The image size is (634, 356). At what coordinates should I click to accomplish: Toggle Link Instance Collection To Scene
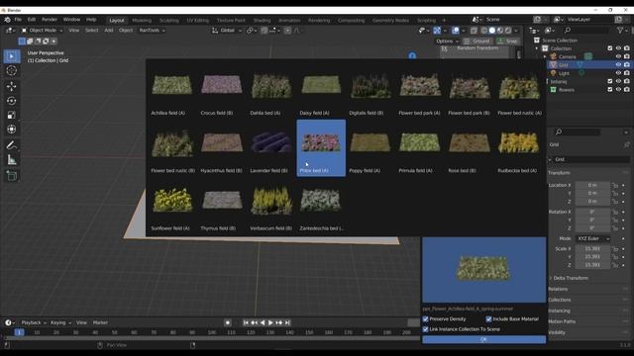tap(425, 329)
